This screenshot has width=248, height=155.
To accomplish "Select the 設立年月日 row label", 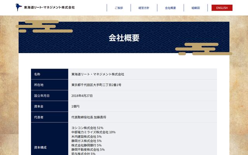I will [42, 96].
